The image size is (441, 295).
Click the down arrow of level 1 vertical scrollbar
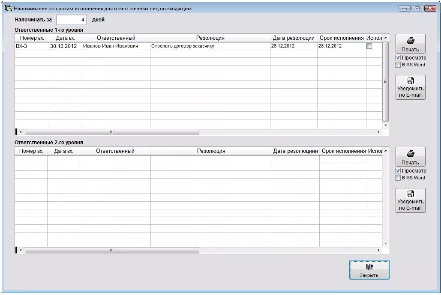click(x=386, y=125)
